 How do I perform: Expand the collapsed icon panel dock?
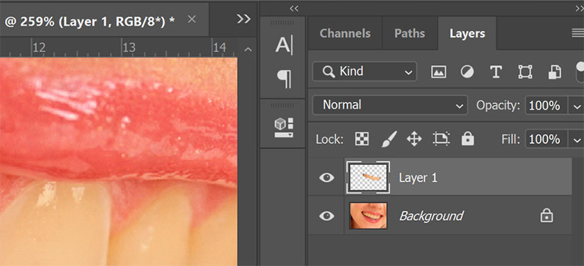click(294, 8)
